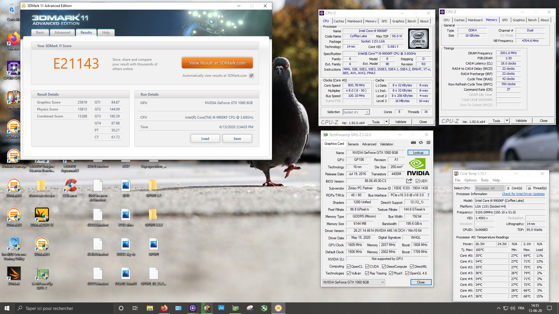Viewport: 559px width, 314px height.
Task: Switch to the Advanced tab in 3DMark 11
Action: coord(62,33)
